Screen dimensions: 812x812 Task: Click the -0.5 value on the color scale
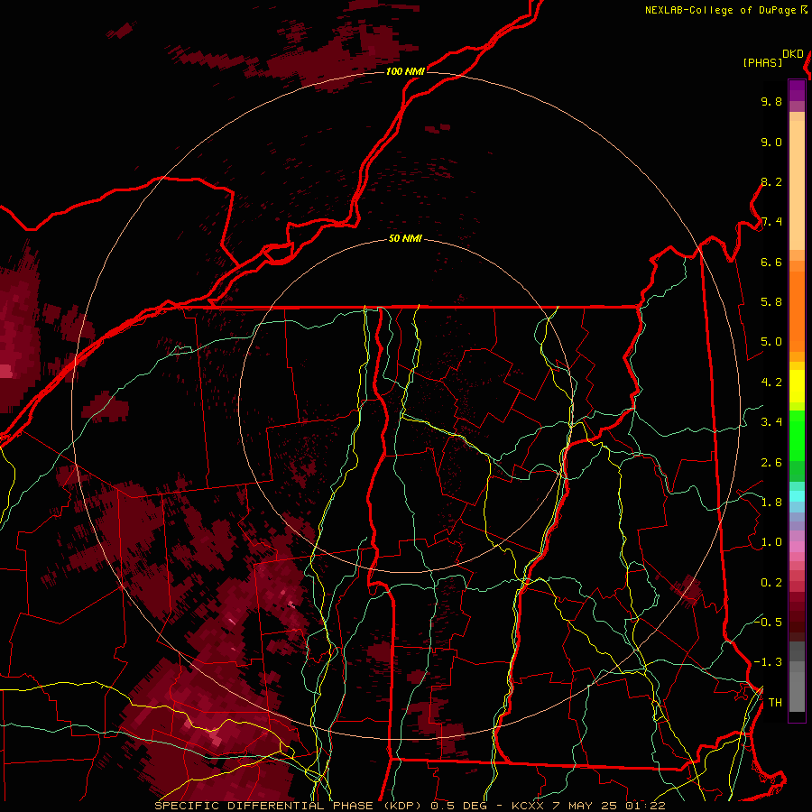pyautogui.click(x=768, y=623)
